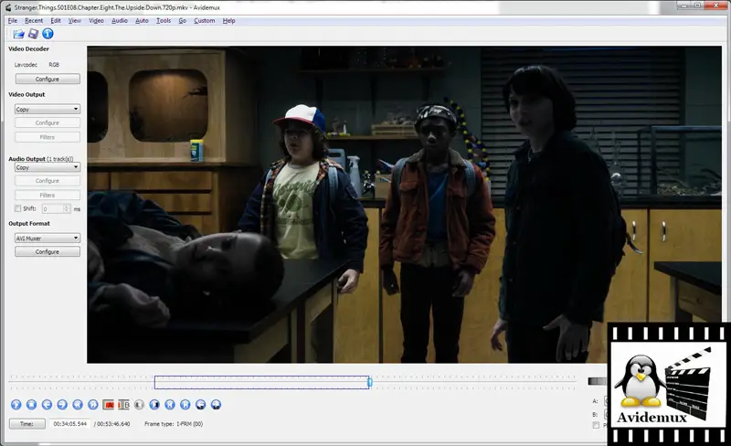731x446 pixels.
Task: Click Filters under Audio Output
Action: coord(48,195)
